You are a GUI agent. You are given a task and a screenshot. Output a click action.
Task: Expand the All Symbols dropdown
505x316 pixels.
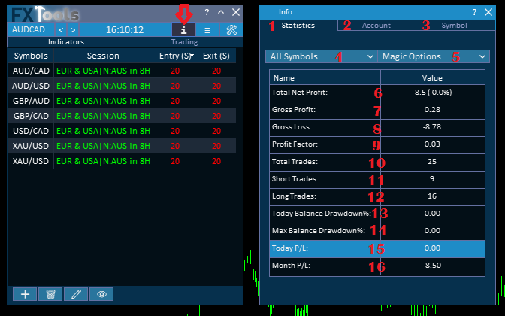pos(322,56)
